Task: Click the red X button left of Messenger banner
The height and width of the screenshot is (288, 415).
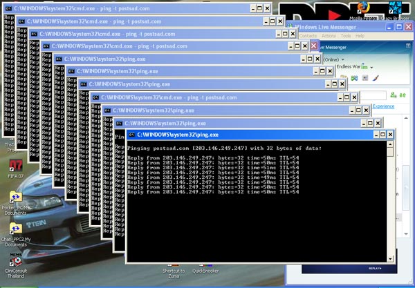Action: pyautogui.click(x=314, y=46)
